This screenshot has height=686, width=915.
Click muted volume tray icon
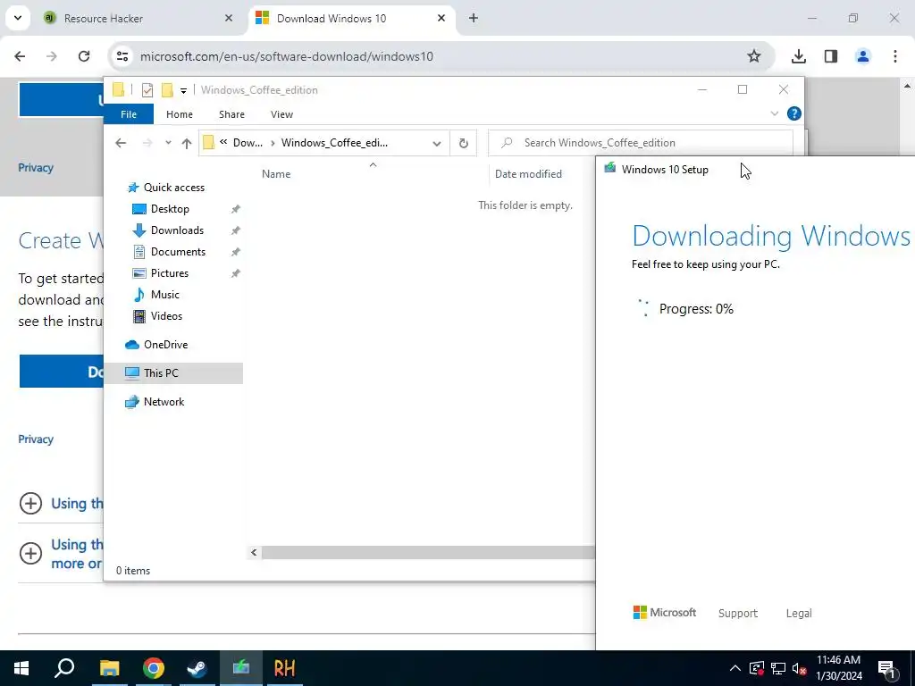pyautogui.click(x=800, y=668)
